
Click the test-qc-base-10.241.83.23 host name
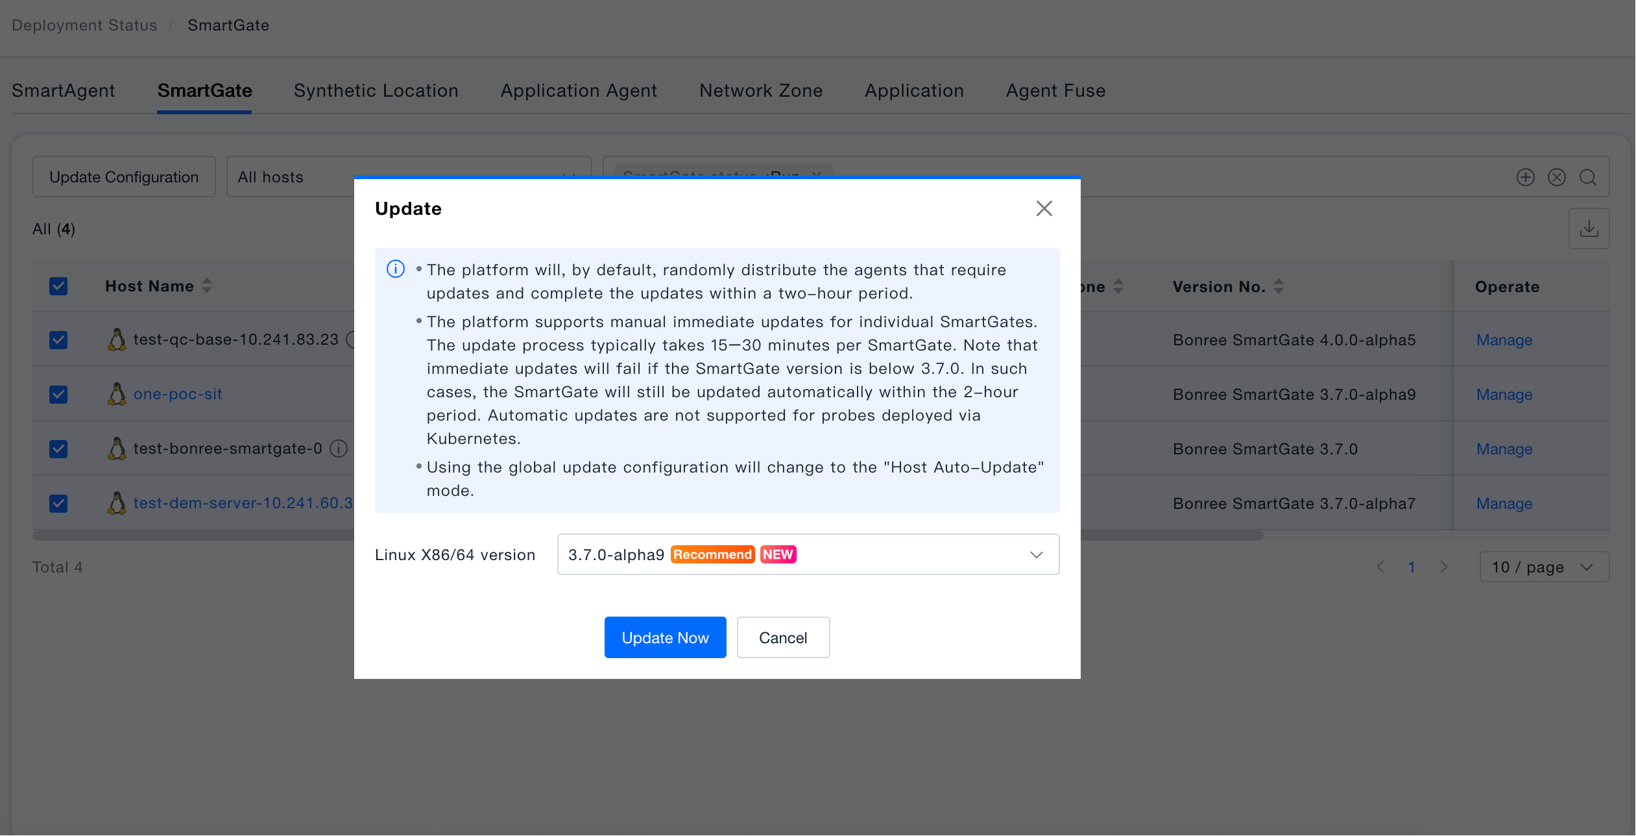236,339
